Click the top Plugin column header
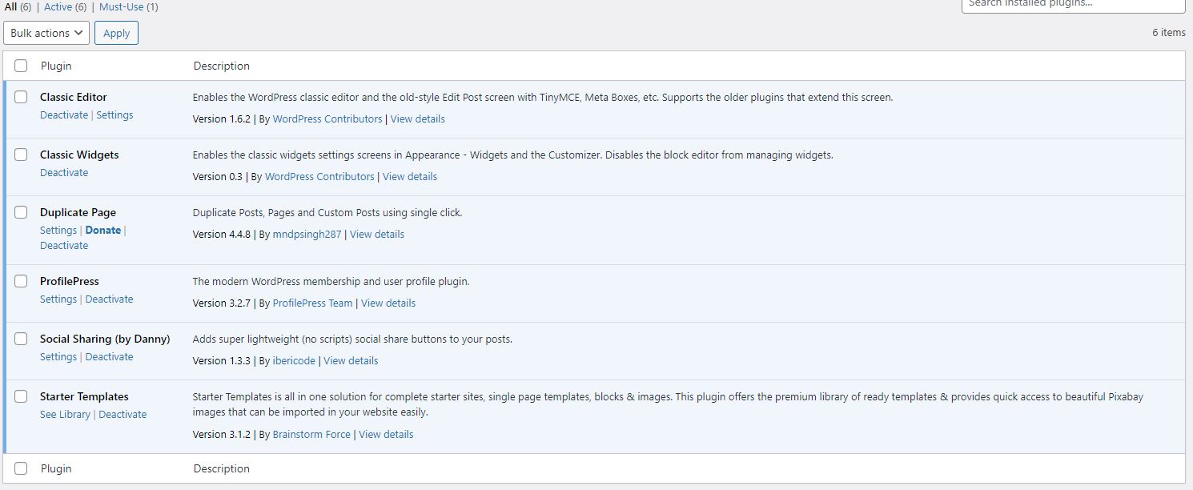The height and width of the screenshot is (490, 1193). [56, 66]
